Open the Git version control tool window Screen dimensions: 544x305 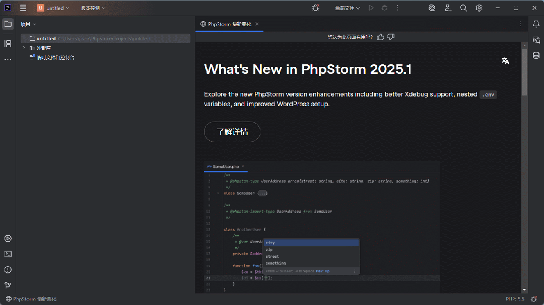8,285
